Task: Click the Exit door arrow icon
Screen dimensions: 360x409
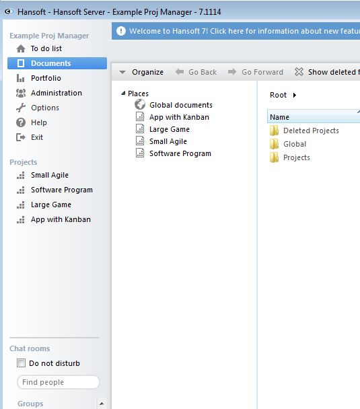Action: tap(21, 137)
